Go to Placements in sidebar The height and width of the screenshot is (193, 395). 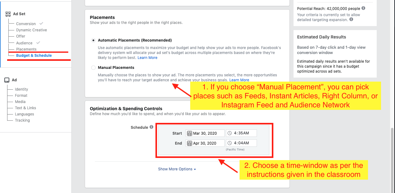26,49
